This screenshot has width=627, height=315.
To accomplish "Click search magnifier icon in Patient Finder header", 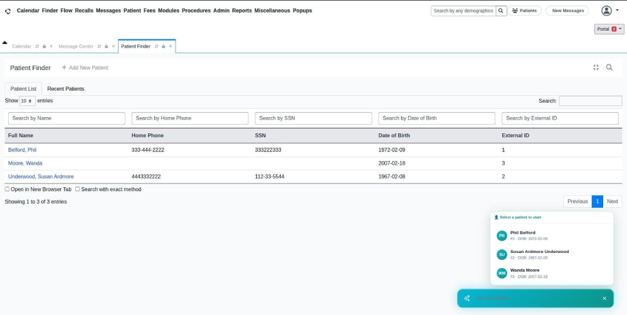I will click(609, 68).
